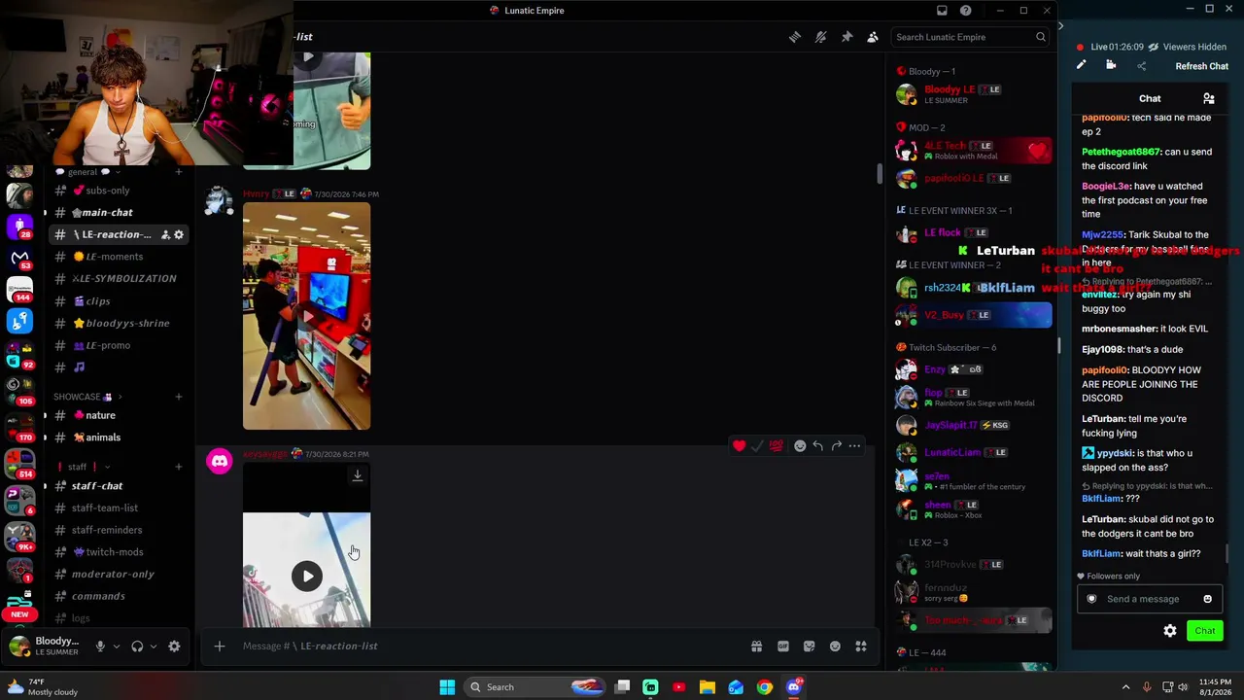Open LE-reaction-list channel settings gear
Screen dimensions: 1244x700
click(x=179, y=234)
